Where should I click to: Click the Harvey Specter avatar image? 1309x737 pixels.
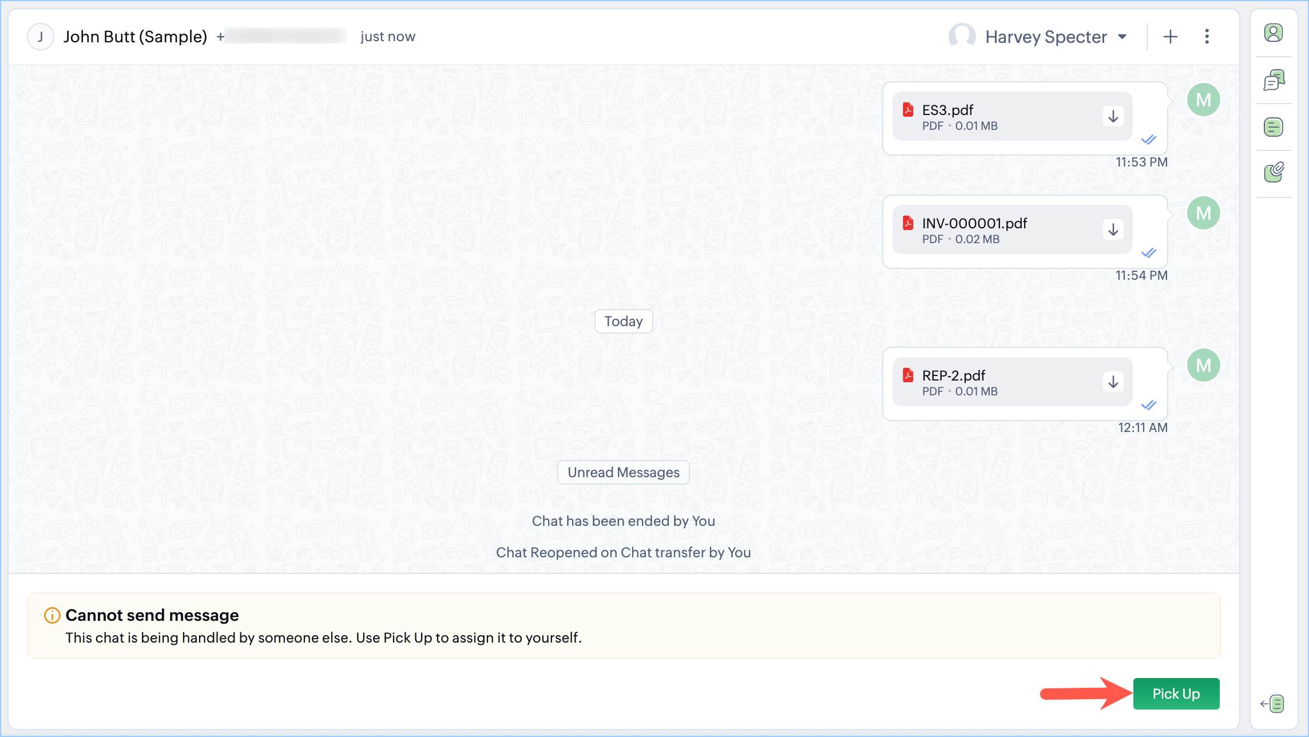[x=962, y=37]
